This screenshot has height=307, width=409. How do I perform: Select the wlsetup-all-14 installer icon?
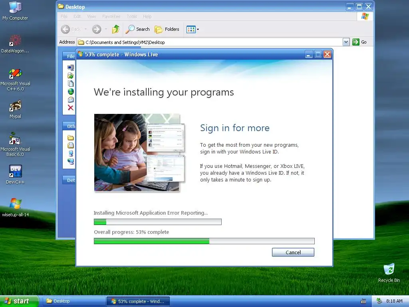pos(15,207)
